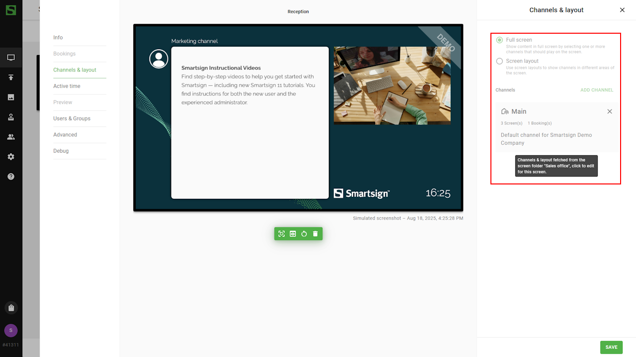This screenshot has width=636, height=357.
Task: Open the Users & Groups tab
Action: [72, 119]
